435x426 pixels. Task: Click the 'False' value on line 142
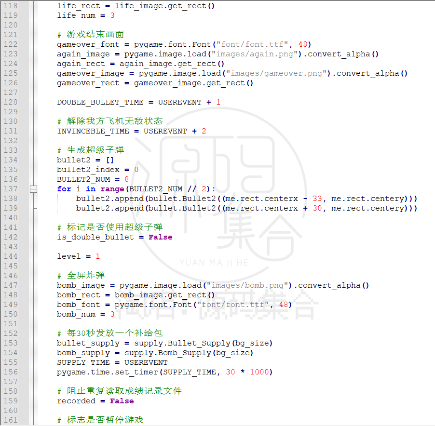pyautogui.click(x=160, y=237)
